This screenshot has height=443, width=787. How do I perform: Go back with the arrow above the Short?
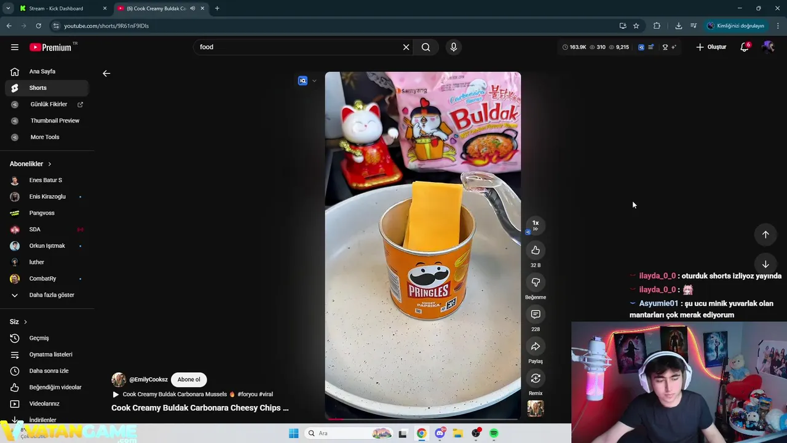tap(106, 73)
